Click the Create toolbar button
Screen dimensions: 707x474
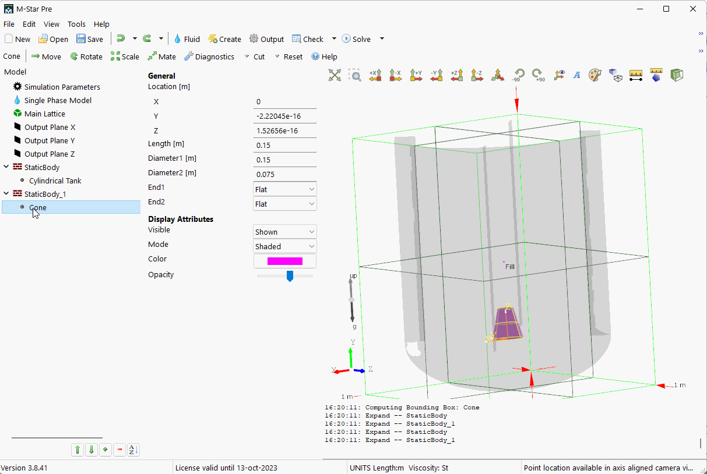pos(224,39)
